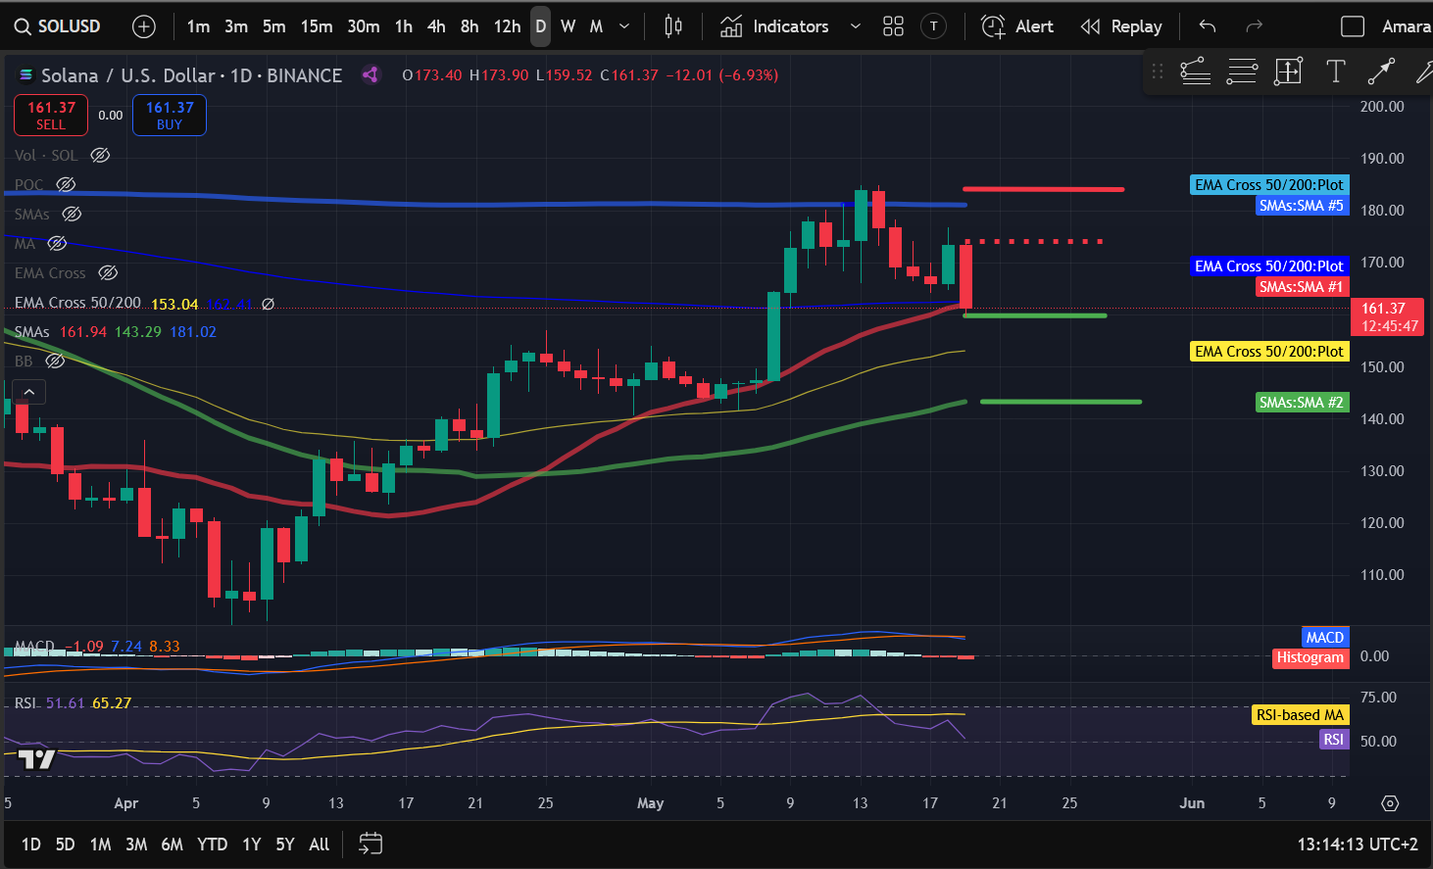
Task: Set date range to 6M
Action: point(172,844)
